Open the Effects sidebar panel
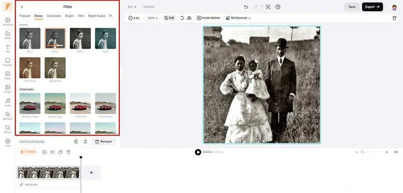This screenshot has height=193, width=403. (8, 129)
